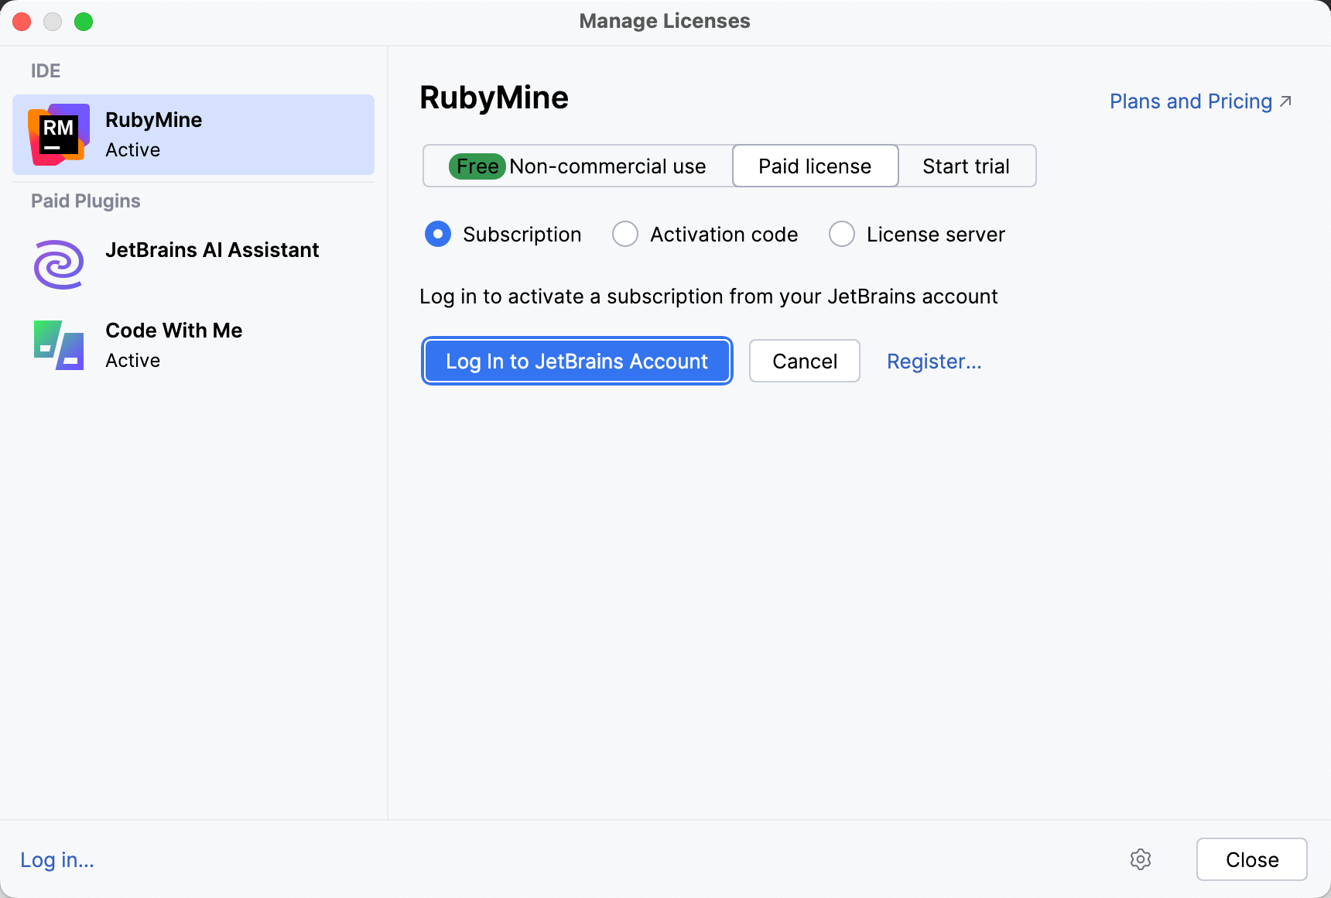
Task: Click Log In to JetBrains Account
Action: pos(577,361)
